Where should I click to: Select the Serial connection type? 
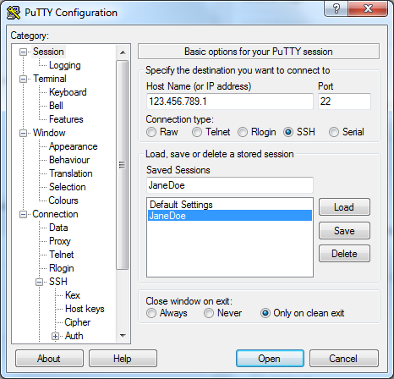(x=334, y=132)
